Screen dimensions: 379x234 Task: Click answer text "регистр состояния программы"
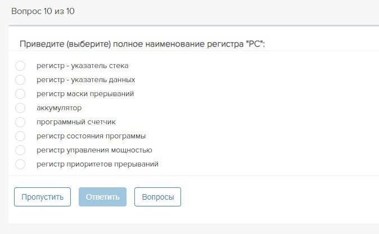[91, 136]
